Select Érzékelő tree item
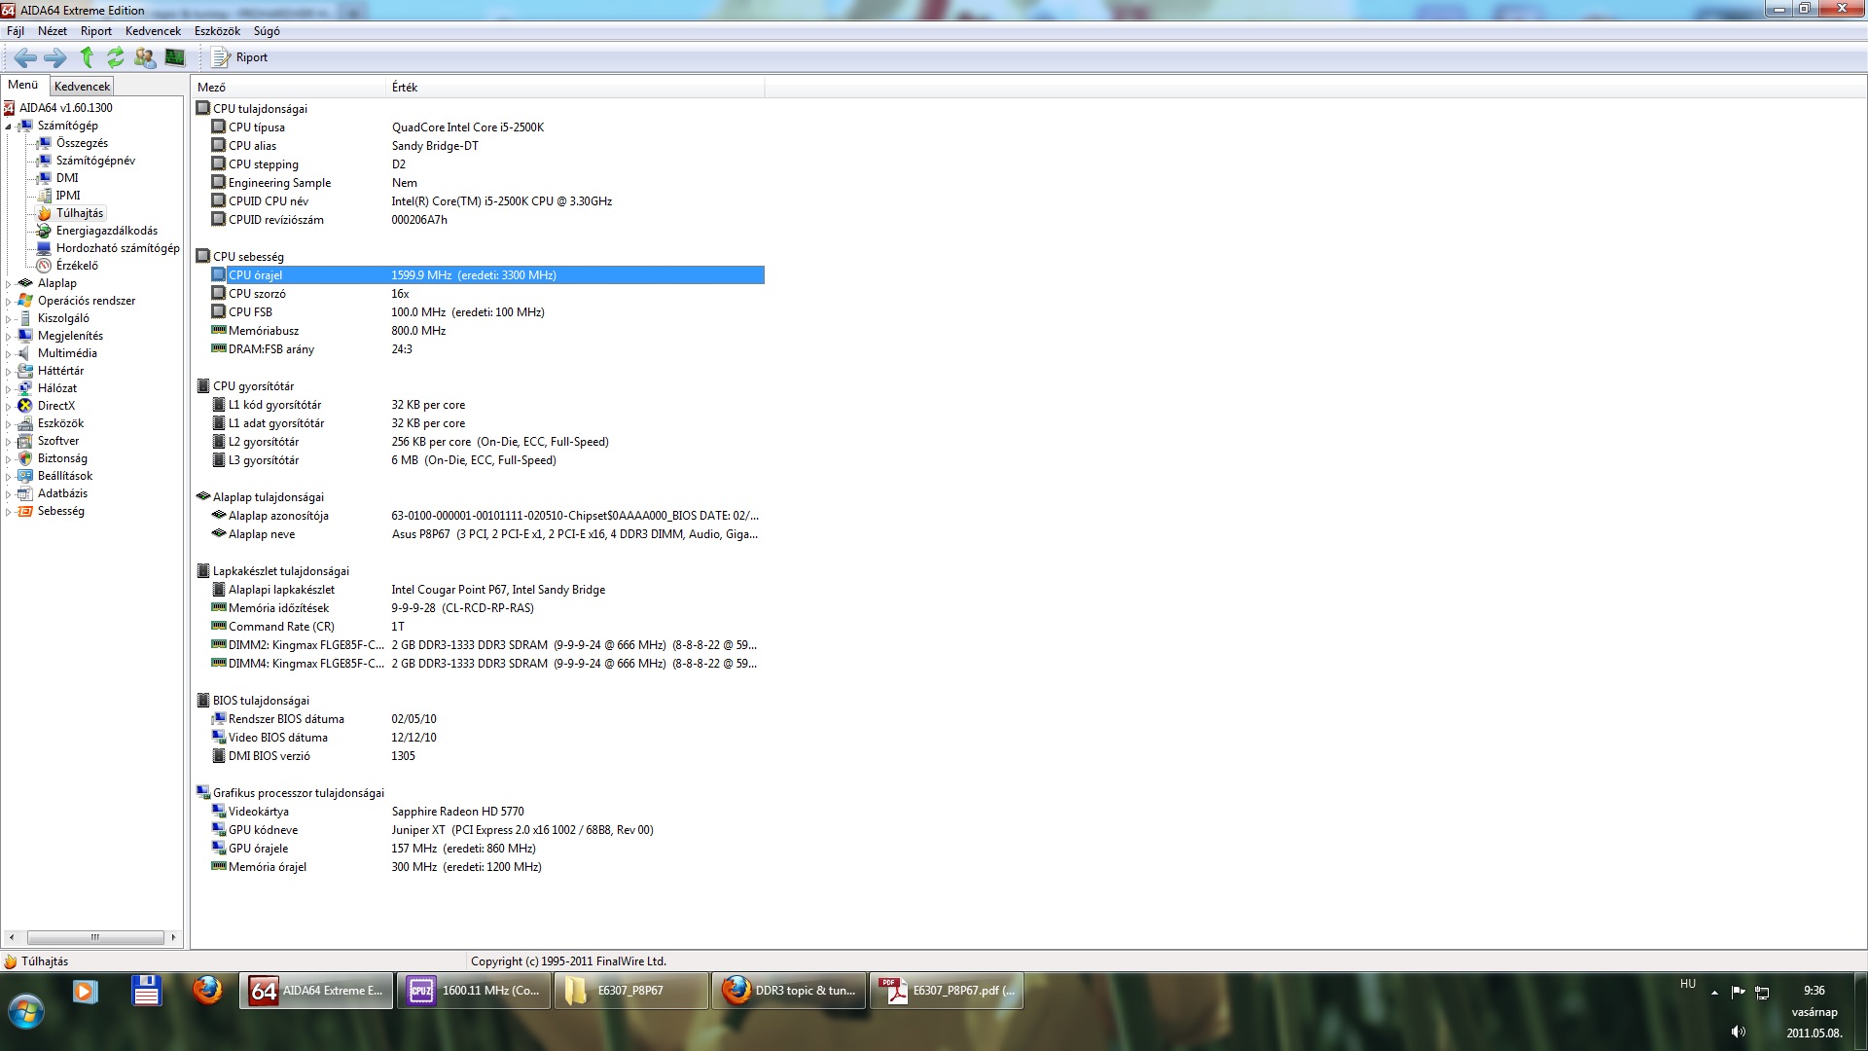The width and height of the screenshot is (1868, 1051). [77, 266]
